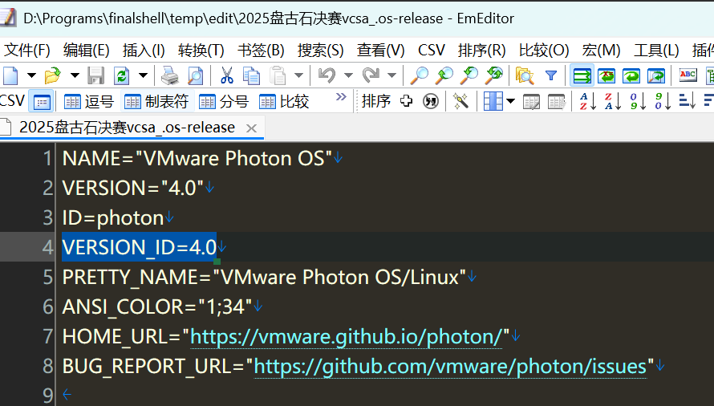The height and width of the screenshot is (406, 714).
Task: Click the Find Next magnifier icon
Action: coord(444,75)
